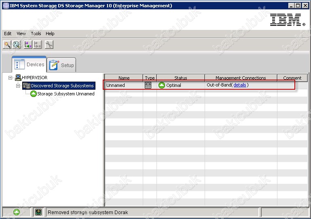Switch to the Setup tab
The height and width of the screenshot is (219, 311).
point(61,65)
